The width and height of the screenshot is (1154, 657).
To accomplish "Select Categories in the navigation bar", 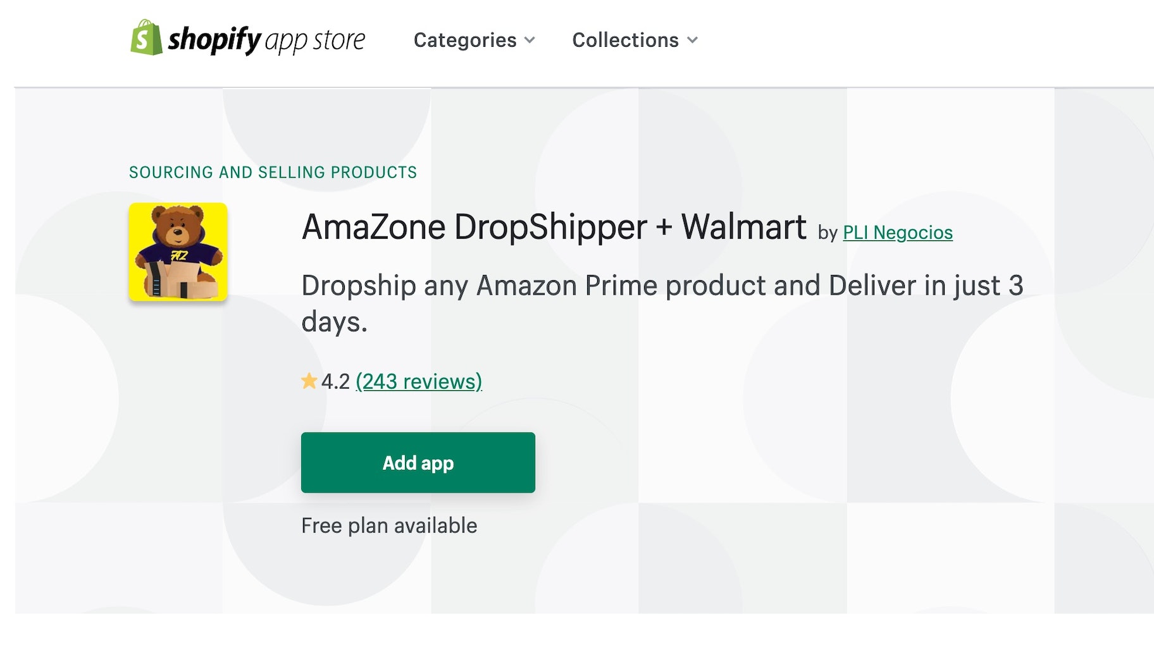I will click(464, 40).
